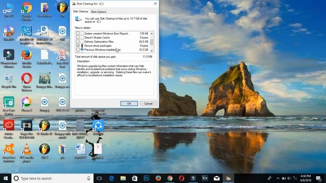Show hidden system tray icons

point(278,178)
